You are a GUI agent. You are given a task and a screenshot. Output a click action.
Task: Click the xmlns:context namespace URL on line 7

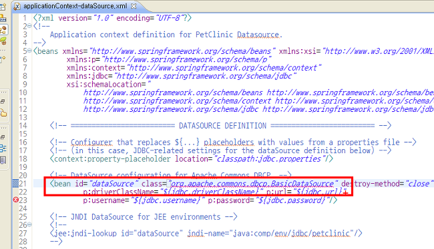[224, 68]
